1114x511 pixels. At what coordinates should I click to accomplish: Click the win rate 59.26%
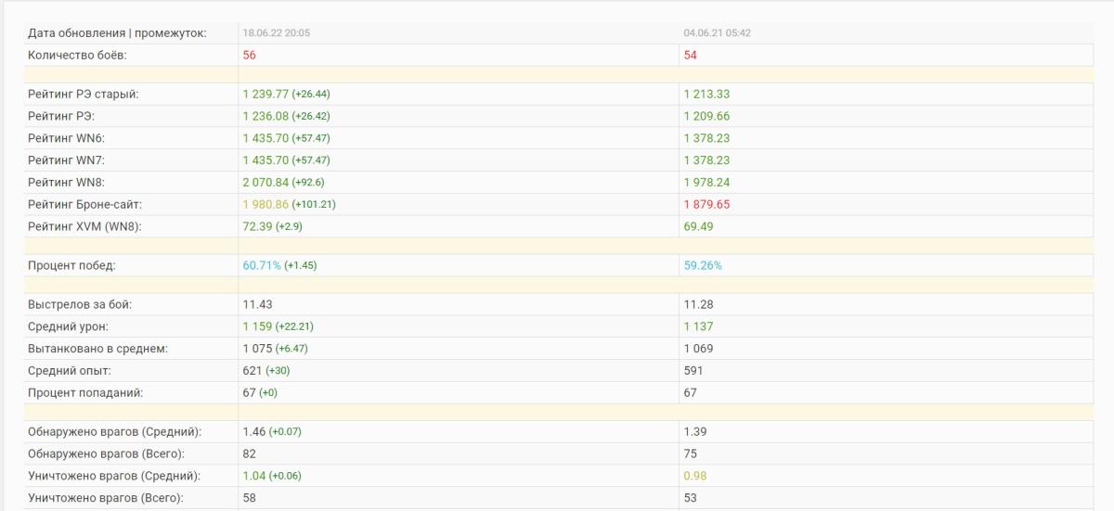pyautogui.click(x=703, y=266)
